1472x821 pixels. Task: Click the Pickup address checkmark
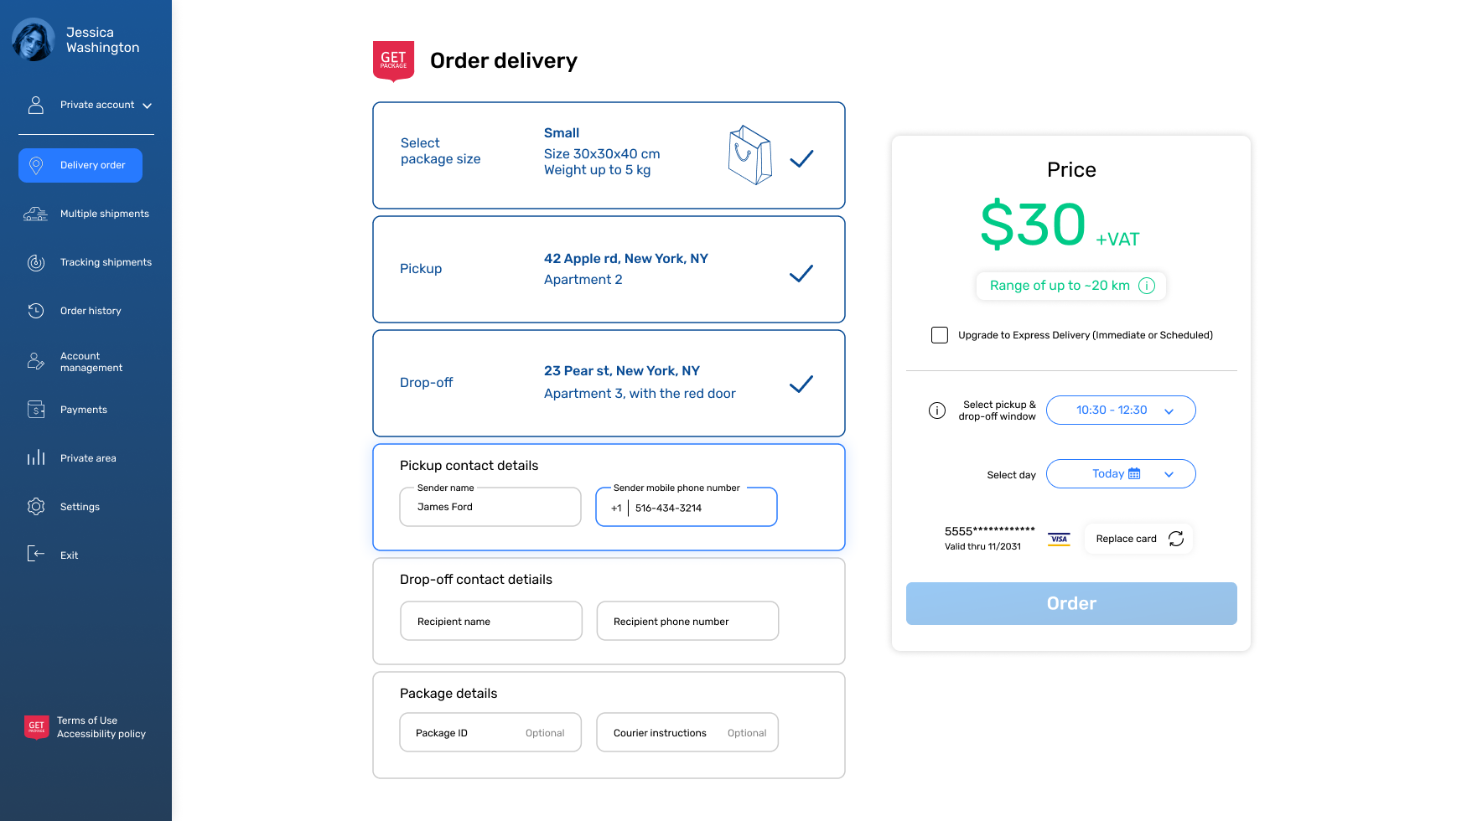coord(801,273)
